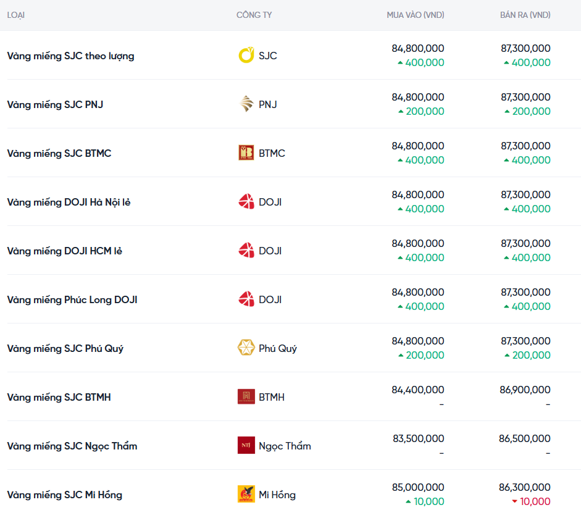The image size is (581, 518).
Task: Click the Mi Hồng logo icon
Action: pos(246,495)
